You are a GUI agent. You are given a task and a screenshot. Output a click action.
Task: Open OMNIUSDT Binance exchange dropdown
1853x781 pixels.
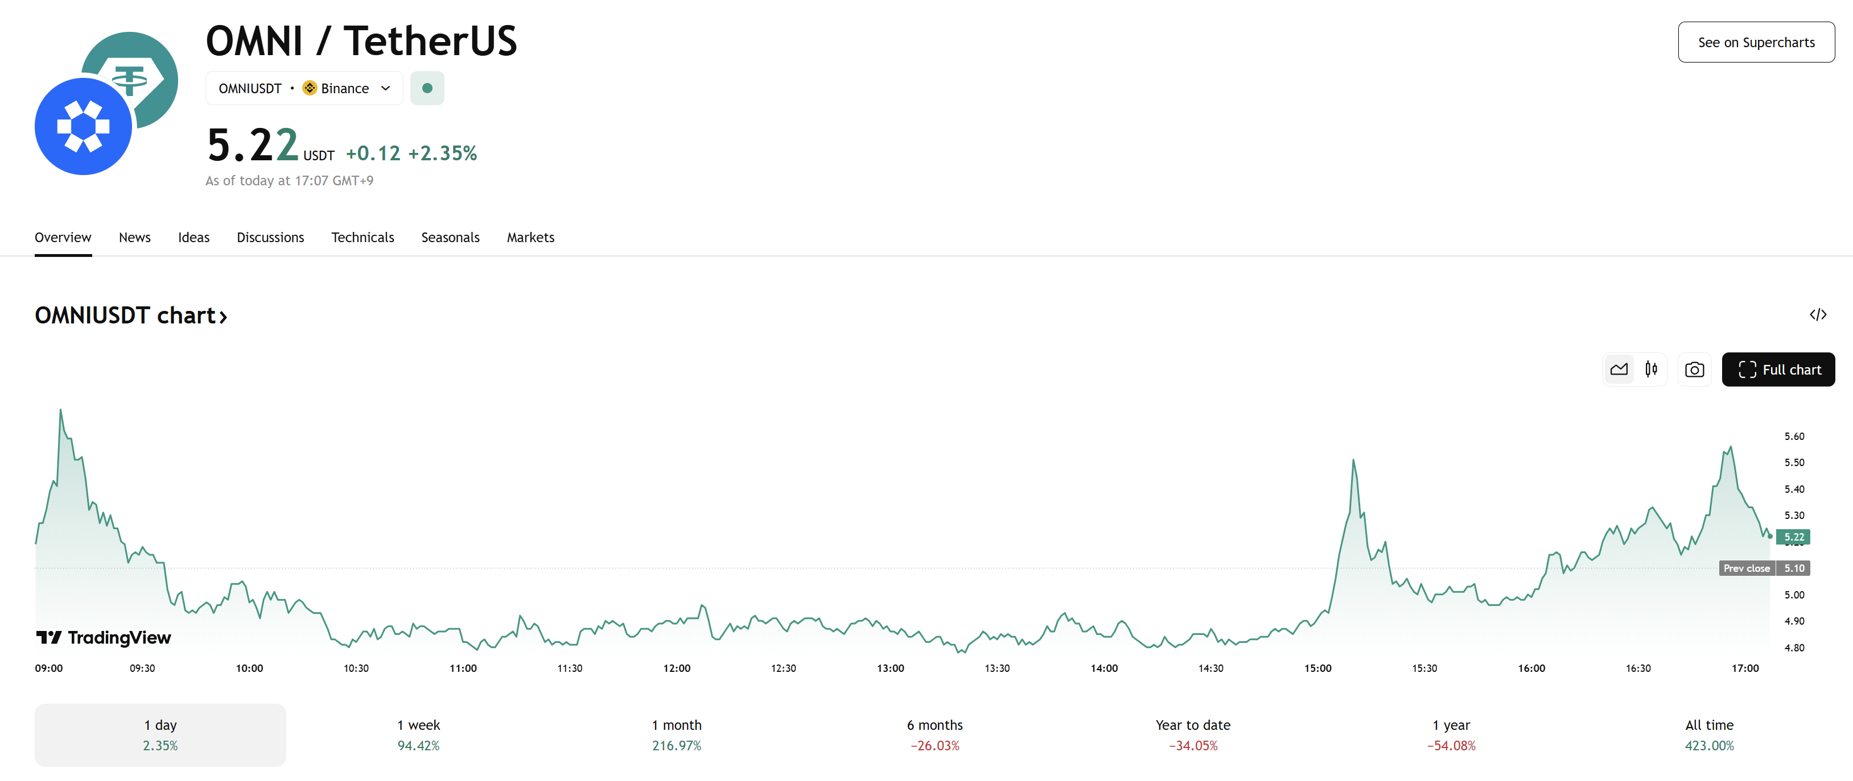[304, 88]
